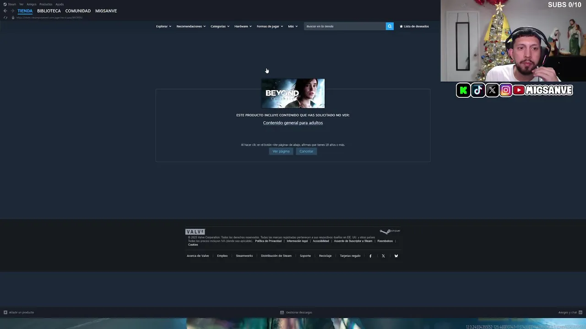This screenshot has height=329, width=586.
Task: Open the Cookies footer link
Action: pyautogui.click(x=193, y=244)
